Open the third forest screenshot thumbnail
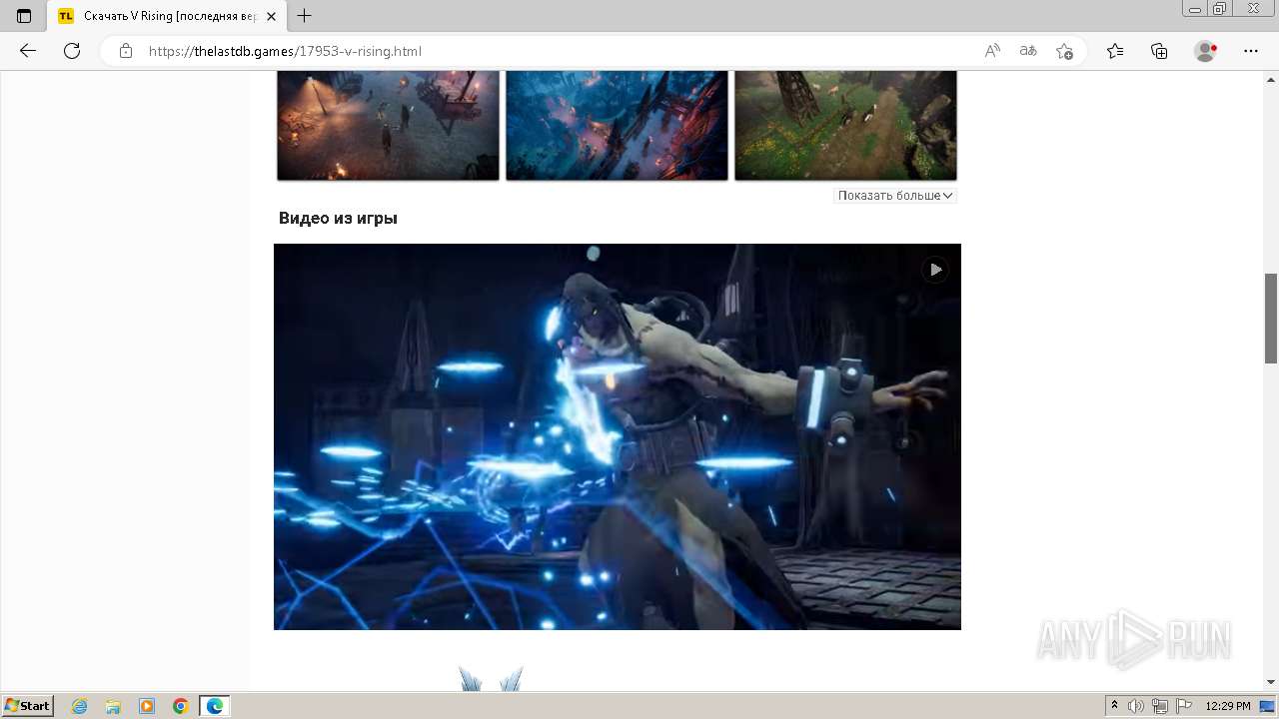Screen dimensions: 1279x719 point(845,125)
